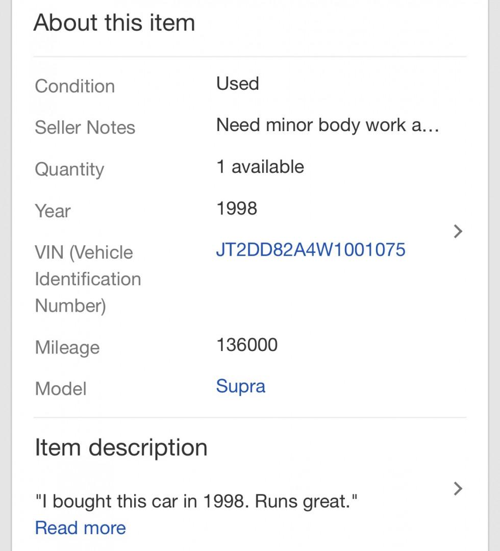Viewport: 500px width, 551px height.
Task: Tap the 'I bought this car in 1998' quote
Action: click(x=196, y=502)
